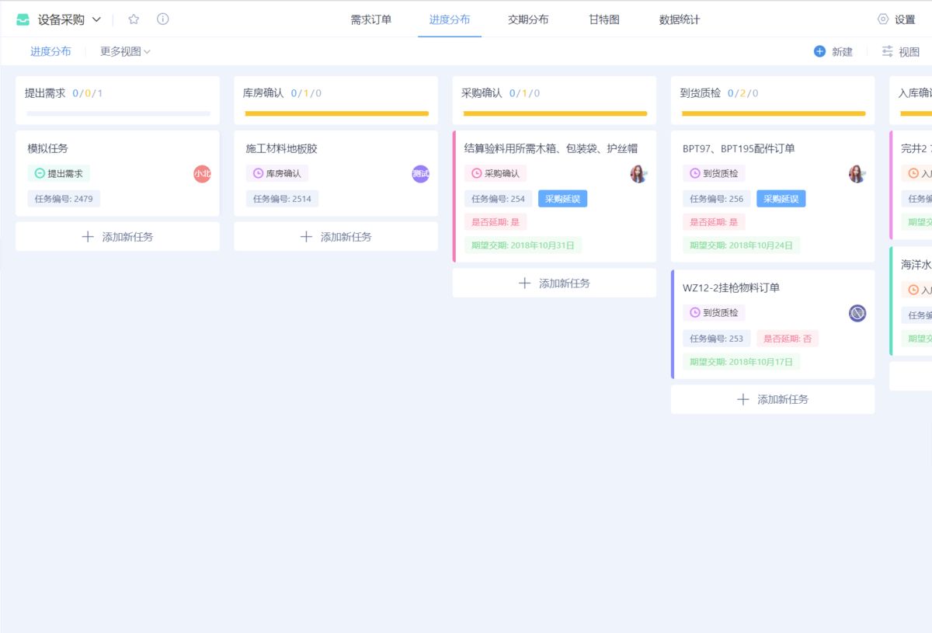Click 期望交期: 2018年10月24日 tag
This screenshot has width=932, height=633.
[x=741, y=245]
